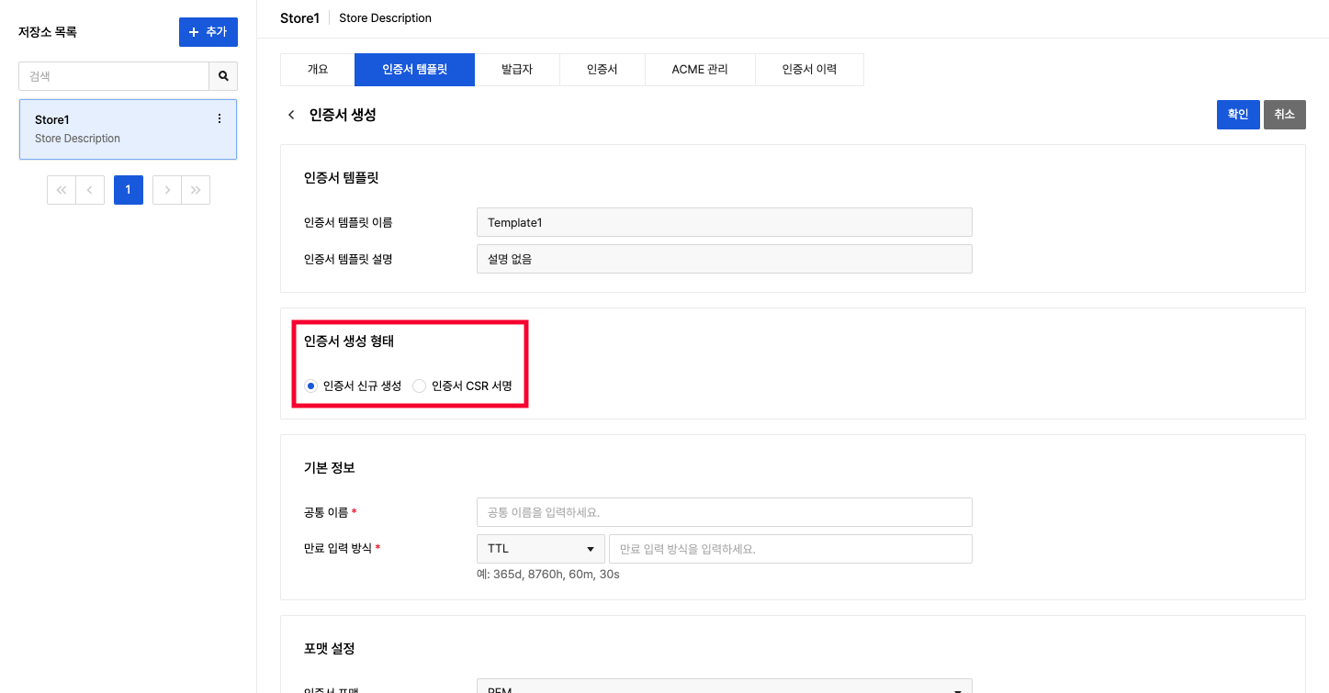This screenshot has height=693, width=1329.
Task: Go back using the arrow beside 인증서 생성
Action: click(x=291, y=115)
